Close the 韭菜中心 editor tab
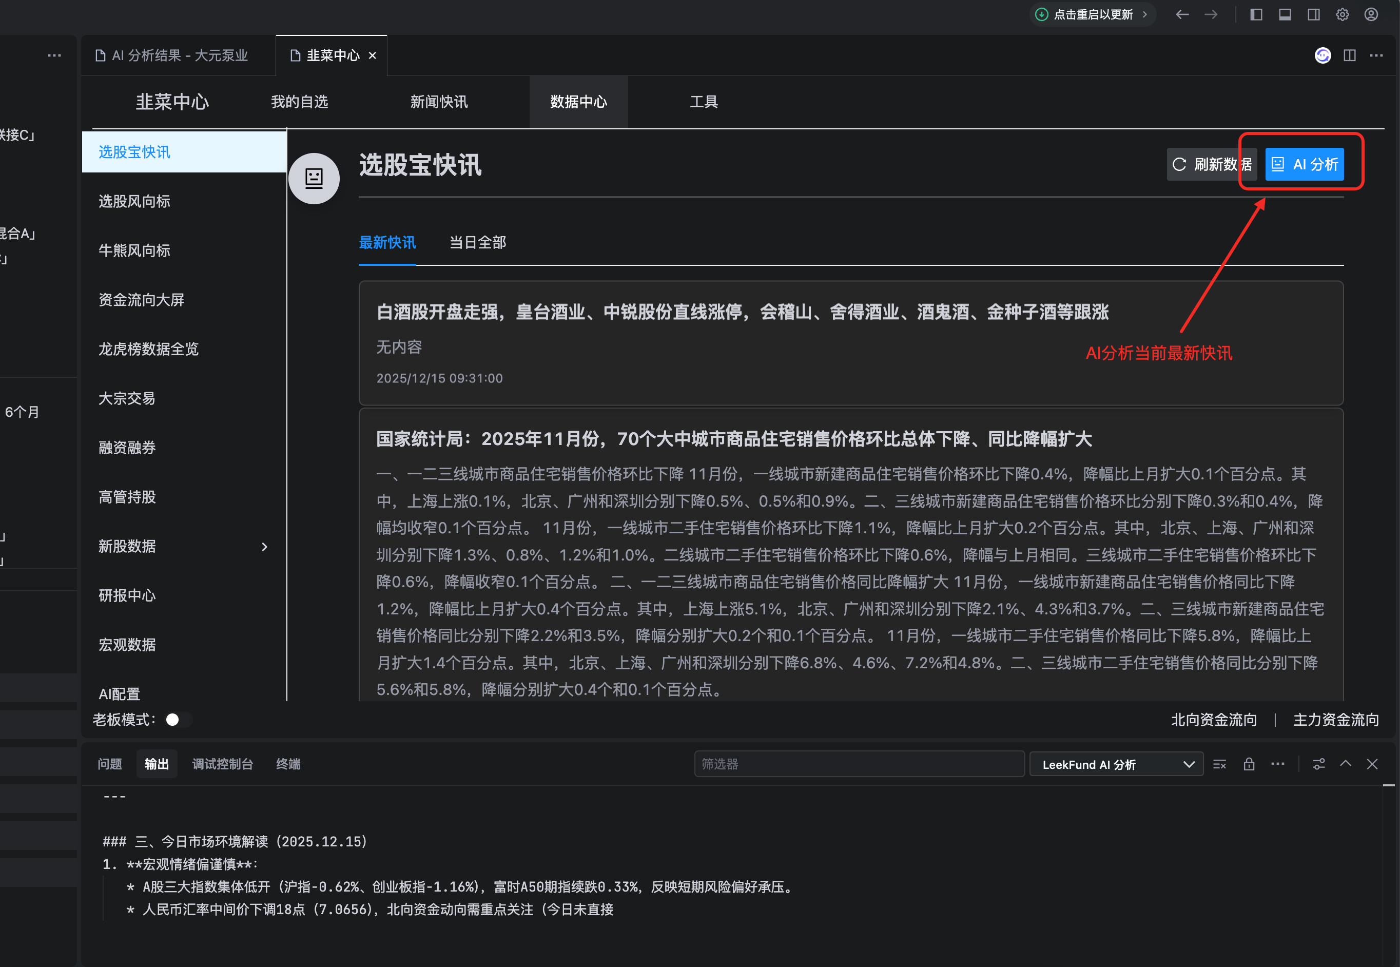Viewport: 1400px width, 967px height. pos(373,56)
